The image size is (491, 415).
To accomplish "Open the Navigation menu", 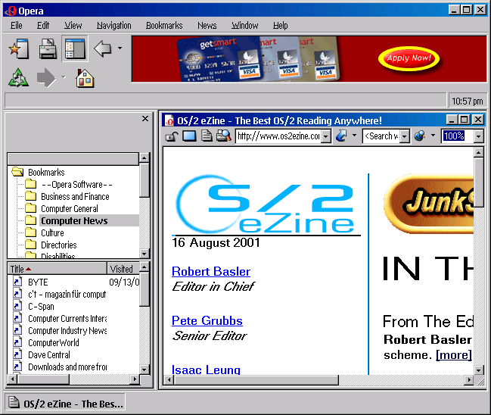I will pos(114,26).
